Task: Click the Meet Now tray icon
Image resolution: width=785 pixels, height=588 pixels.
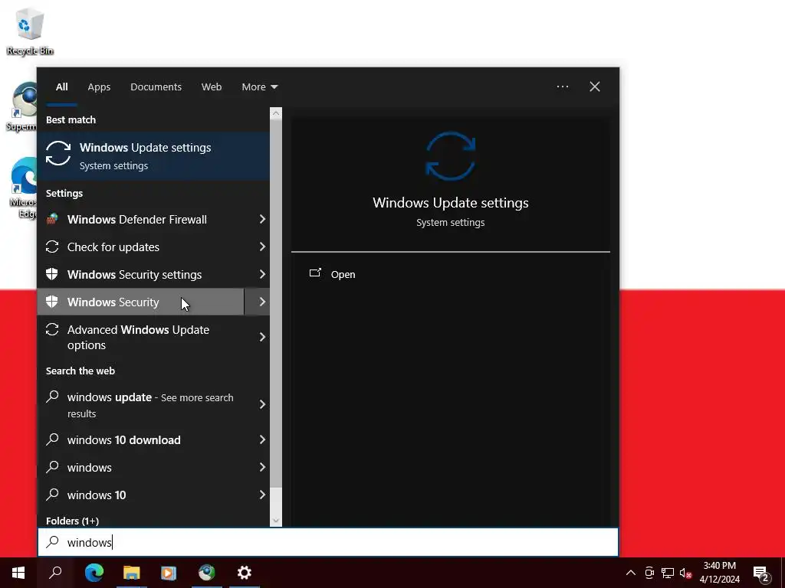Action: (649, 573)
